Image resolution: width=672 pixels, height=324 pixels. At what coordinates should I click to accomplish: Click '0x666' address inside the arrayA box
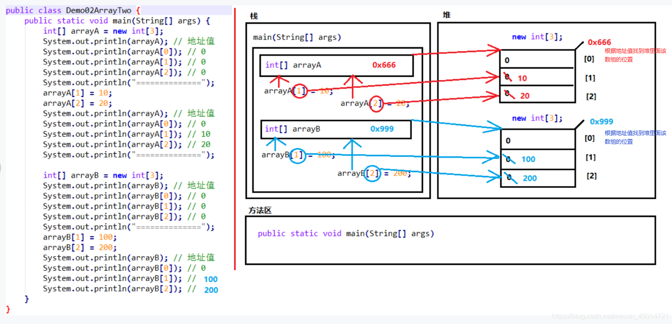384,65
